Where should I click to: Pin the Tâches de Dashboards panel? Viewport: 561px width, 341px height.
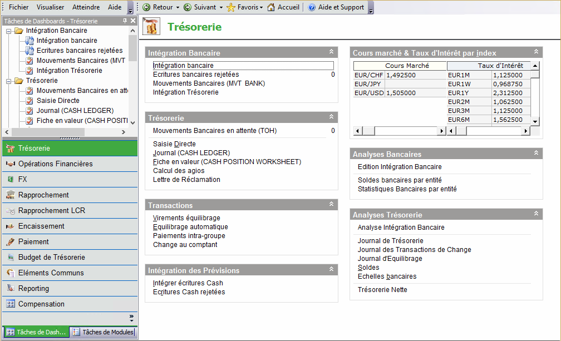coord(125,21)
